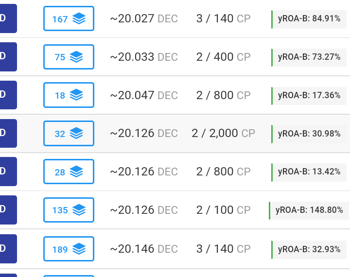
Task: Open the 75 offers stack button
Action: (69, 57)
